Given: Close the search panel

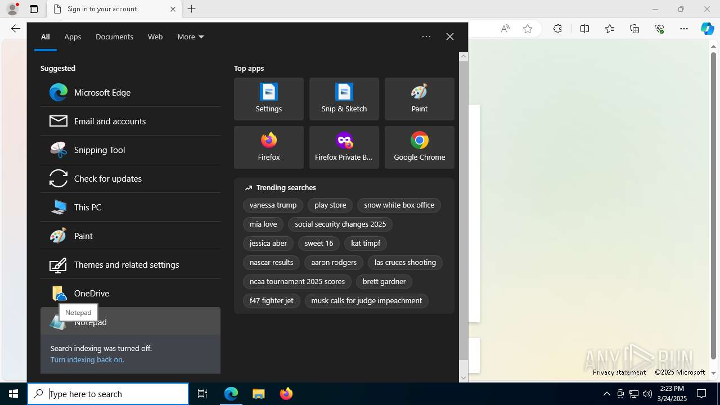Looking at the screenshot, I should [450, 37].
